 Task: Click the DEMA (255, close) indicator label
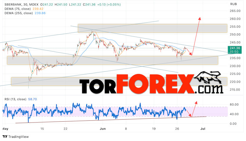tap(19, 13)
